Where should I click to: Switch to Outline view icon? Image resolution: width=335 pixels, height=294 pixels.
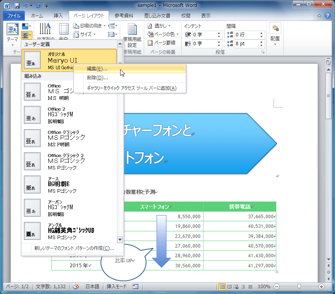click(243, 287)
